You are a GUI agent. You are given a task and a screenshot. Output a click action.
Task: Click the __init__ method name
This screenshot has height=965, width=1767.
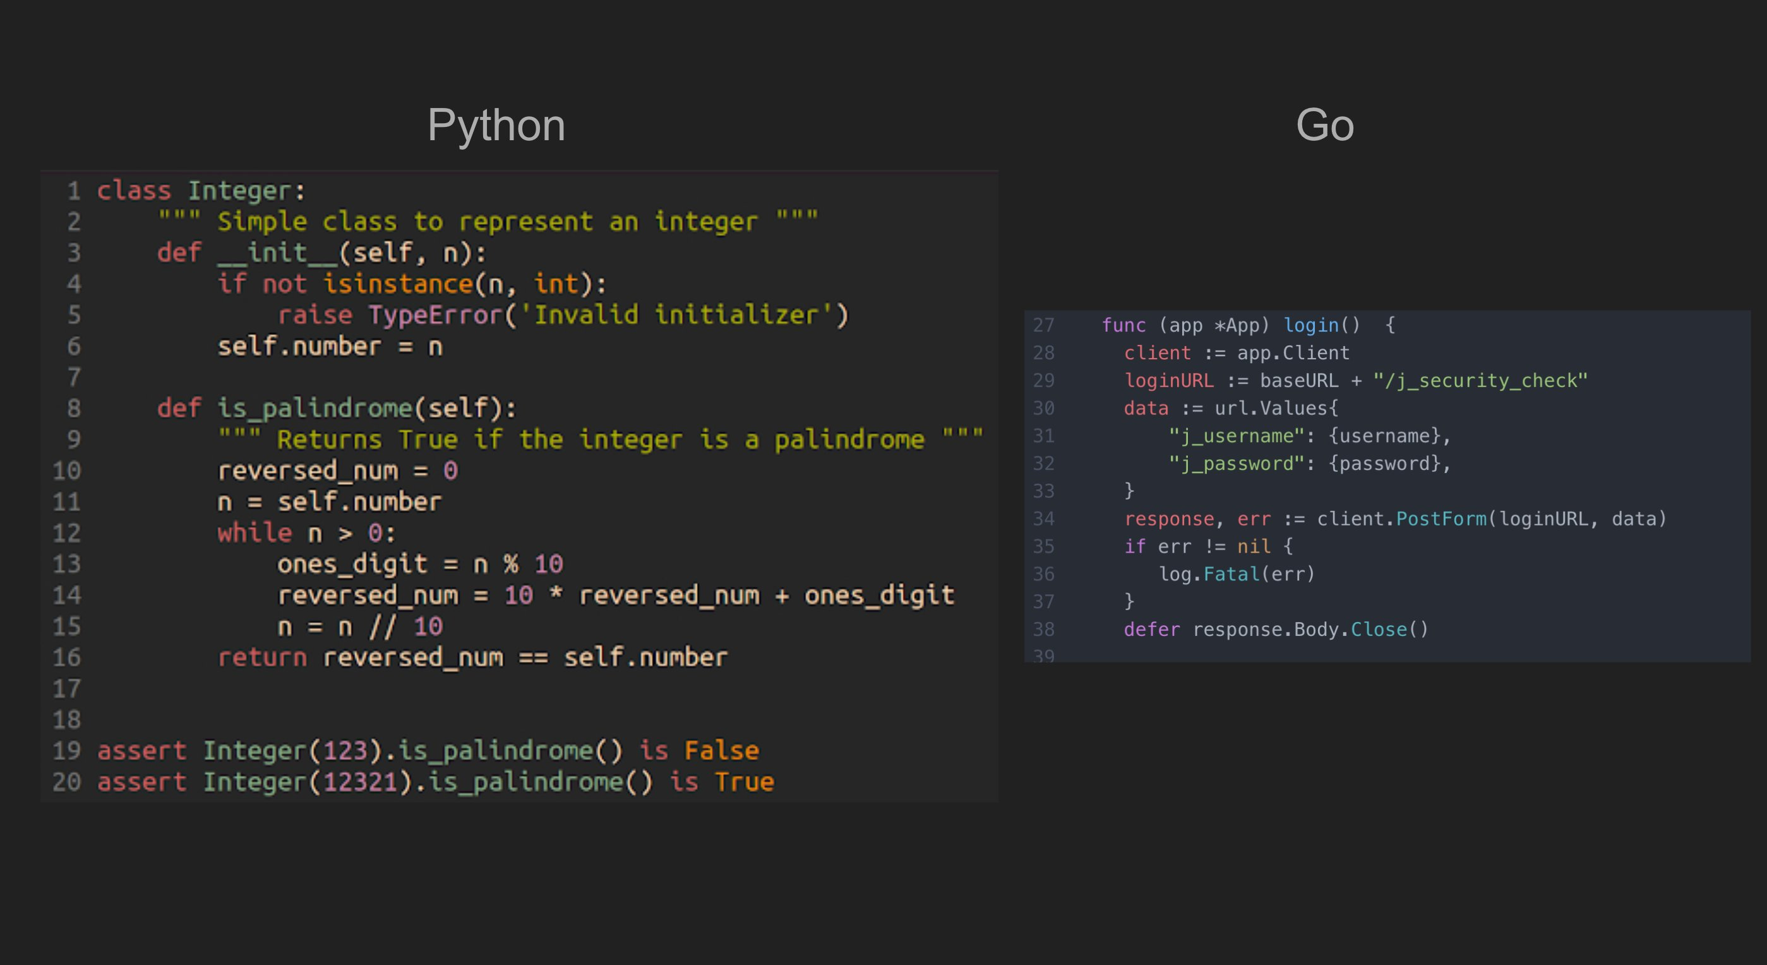[278, 253]
